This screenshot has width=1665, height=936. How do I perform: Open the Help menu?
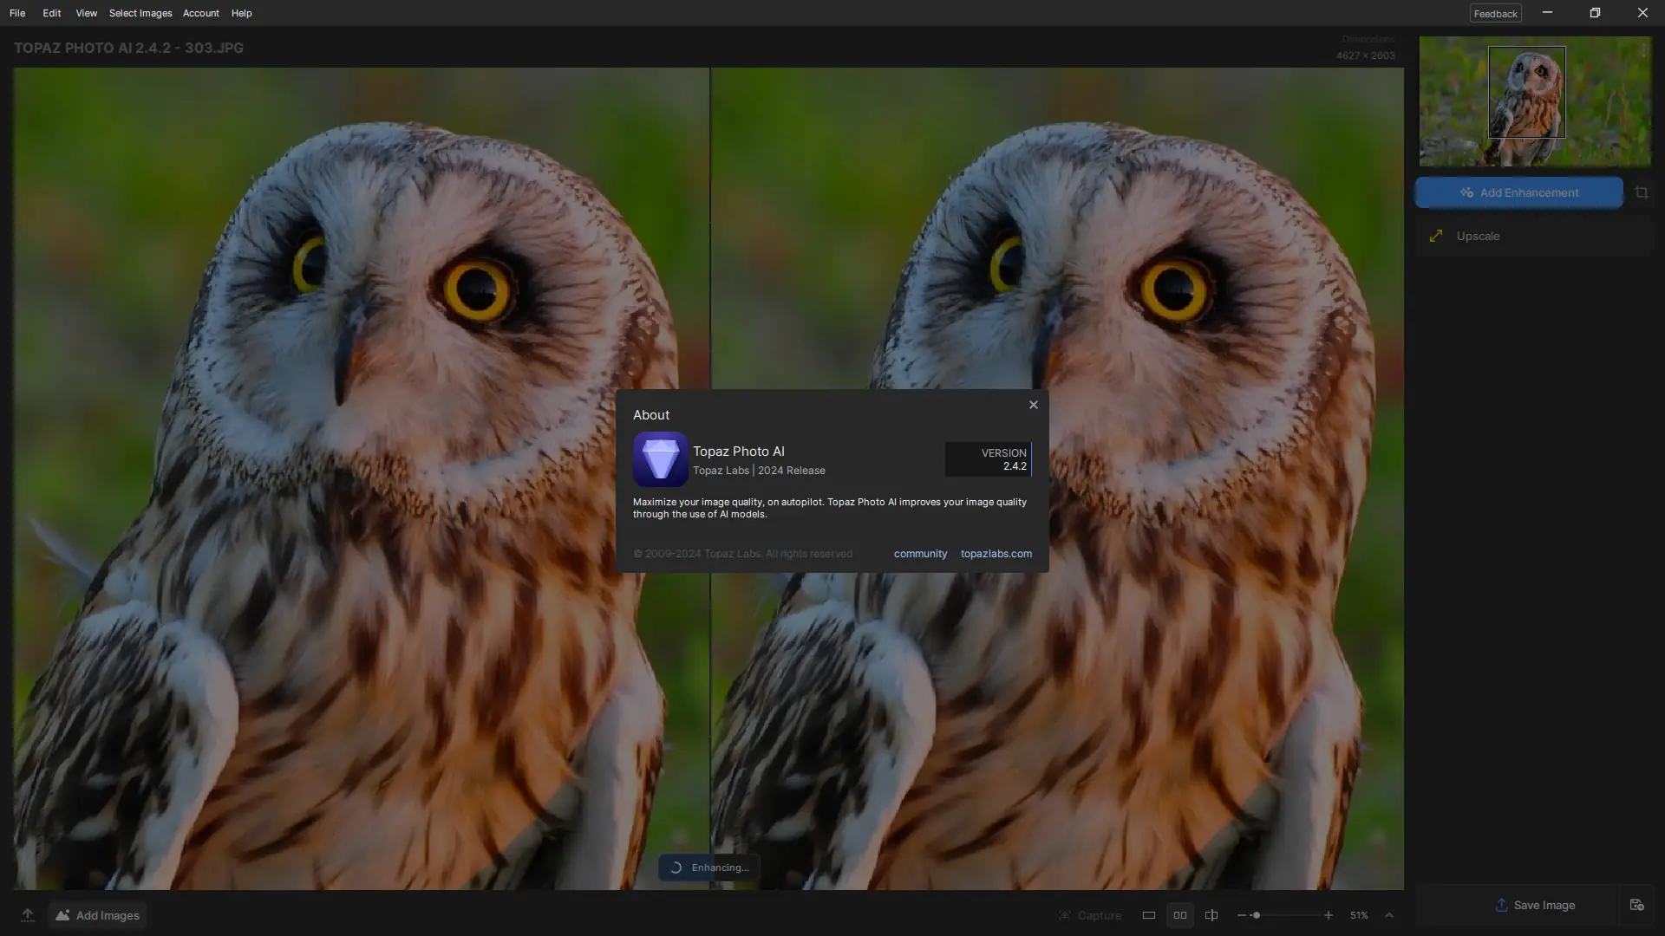coord(241,13)
